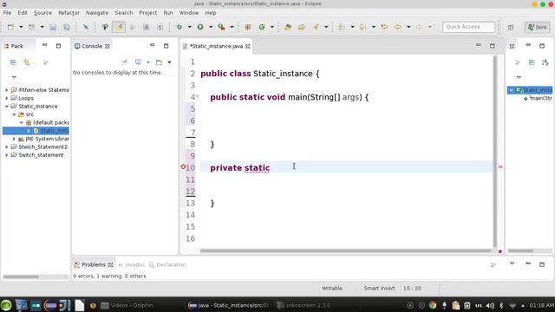Click the Open Type toolbar icon

point(288,27)
